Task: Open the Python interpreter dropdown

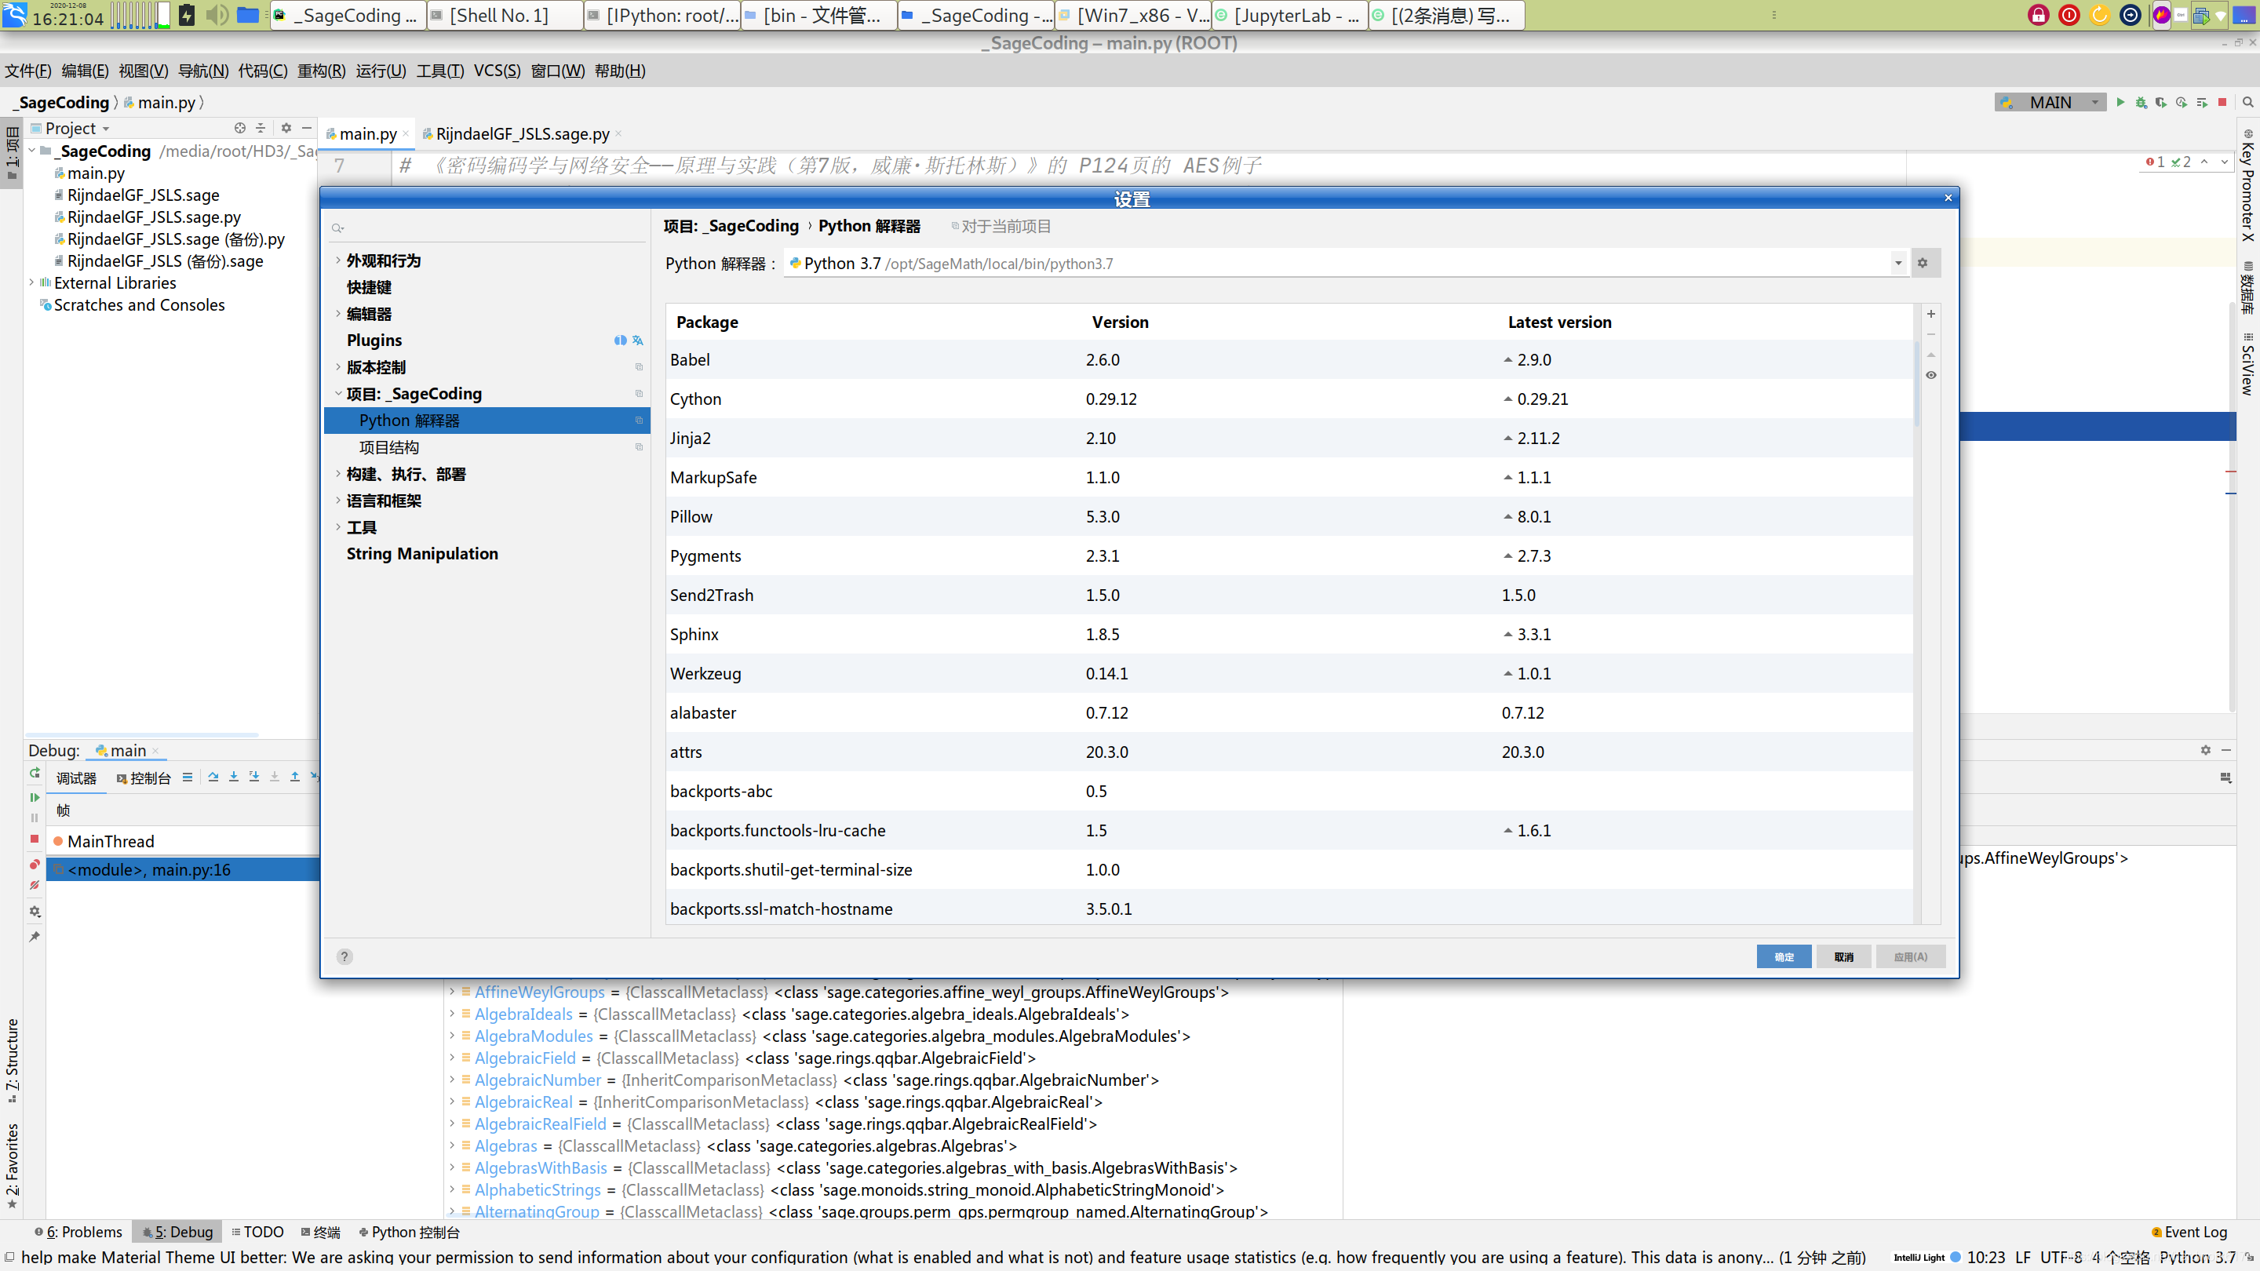Action: pos(1897,263)
